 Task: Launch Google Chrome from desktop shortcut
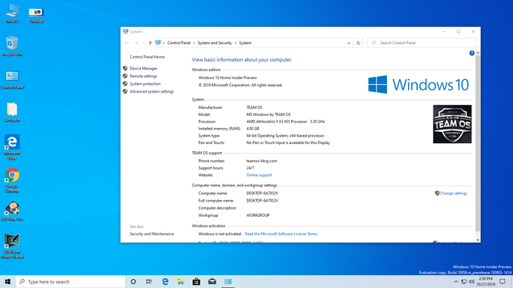tap(12, 180)
